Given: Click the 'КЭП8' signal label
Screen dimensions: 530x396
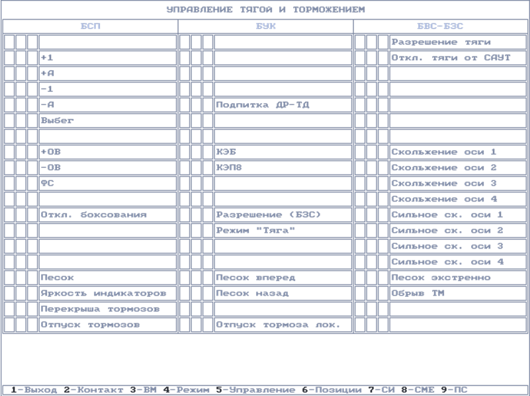Looking at the screenshot, I should (x=229, y=168).
